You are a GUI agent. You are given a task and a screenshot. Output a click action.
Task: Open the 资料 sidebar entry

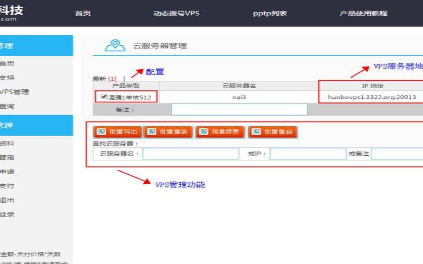pos(7,143)
